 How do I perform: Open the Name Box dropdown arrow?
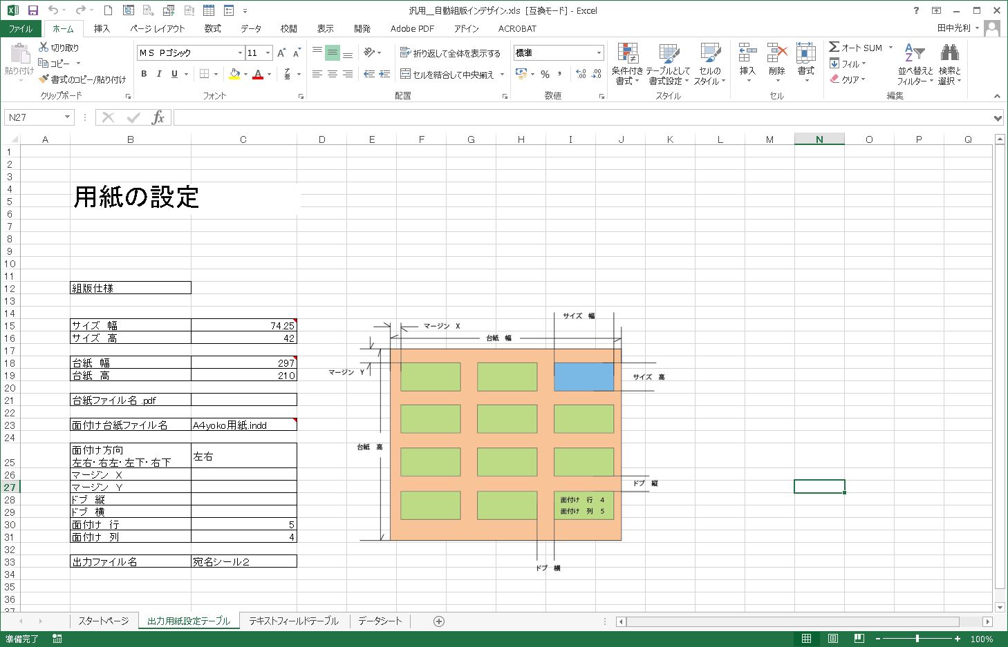pyautogui.click(x=67, y=117)
